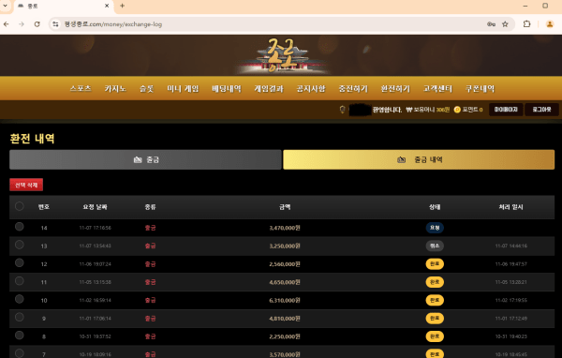Expand the tab search chevron in the tab strip
The width and height of the screenshot is (562, 358).
[5, 6]
